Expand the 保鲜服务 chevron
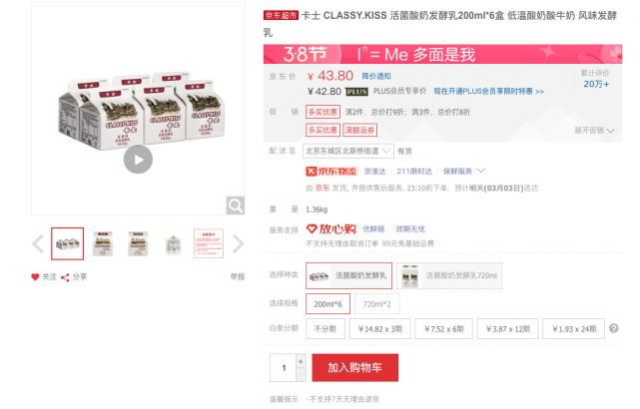The height and width of the screenshot is (409, 640). (481, 171)
